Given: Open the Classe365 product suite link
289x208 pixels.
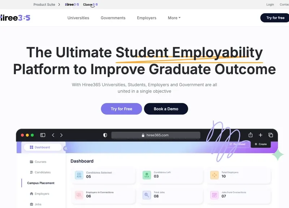Looking at the screenshot, I should pos(90,4).
